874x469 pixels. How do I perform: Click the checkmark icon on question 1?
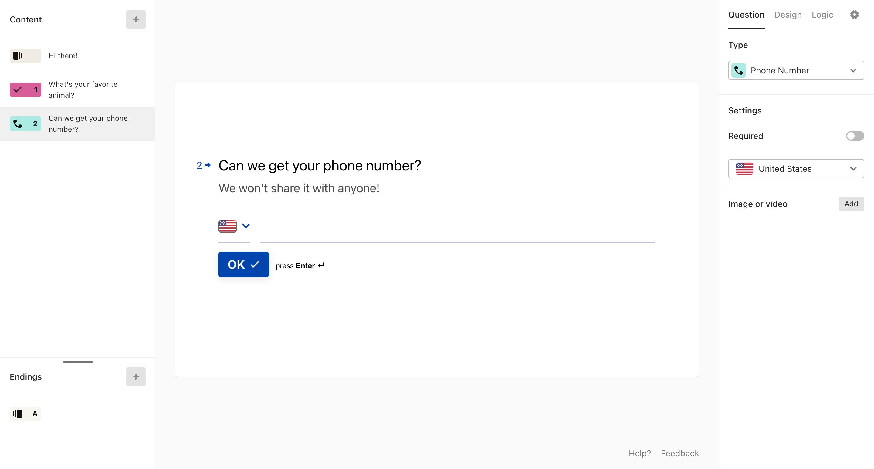(17, 89)
